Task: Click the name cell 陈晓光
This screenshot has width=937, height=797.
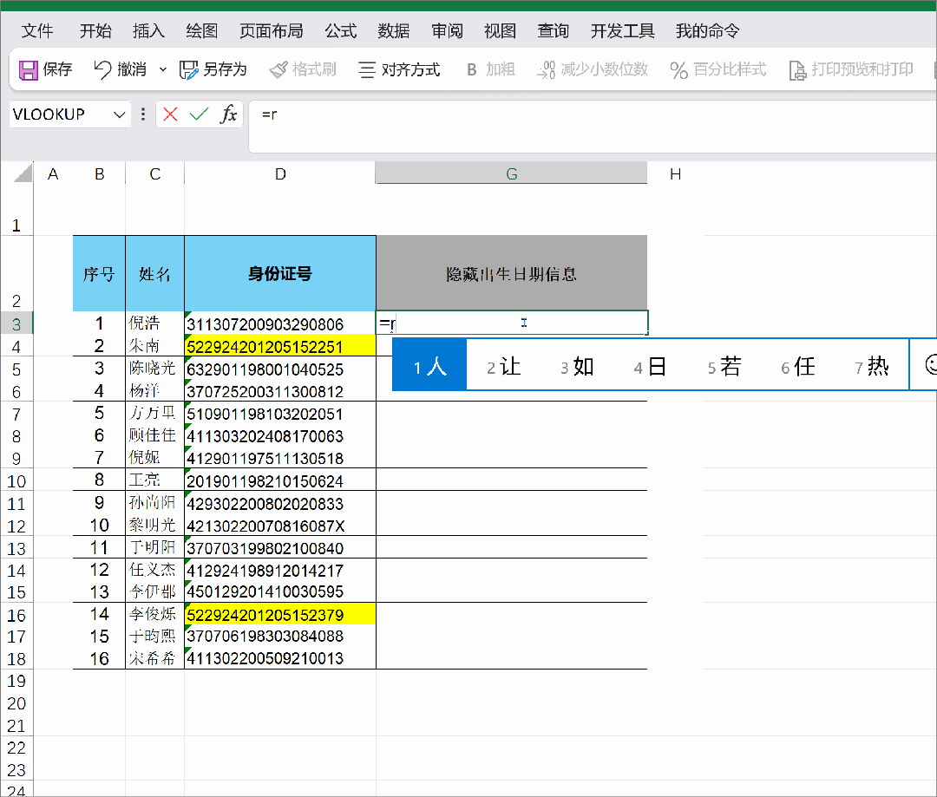Action: (x=154, y=369)
